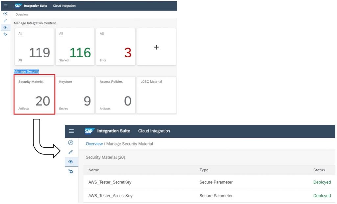Click Overview breadcrumb in upper window
This screenshot has width=337, height=204.
click(x=22, y=14)
